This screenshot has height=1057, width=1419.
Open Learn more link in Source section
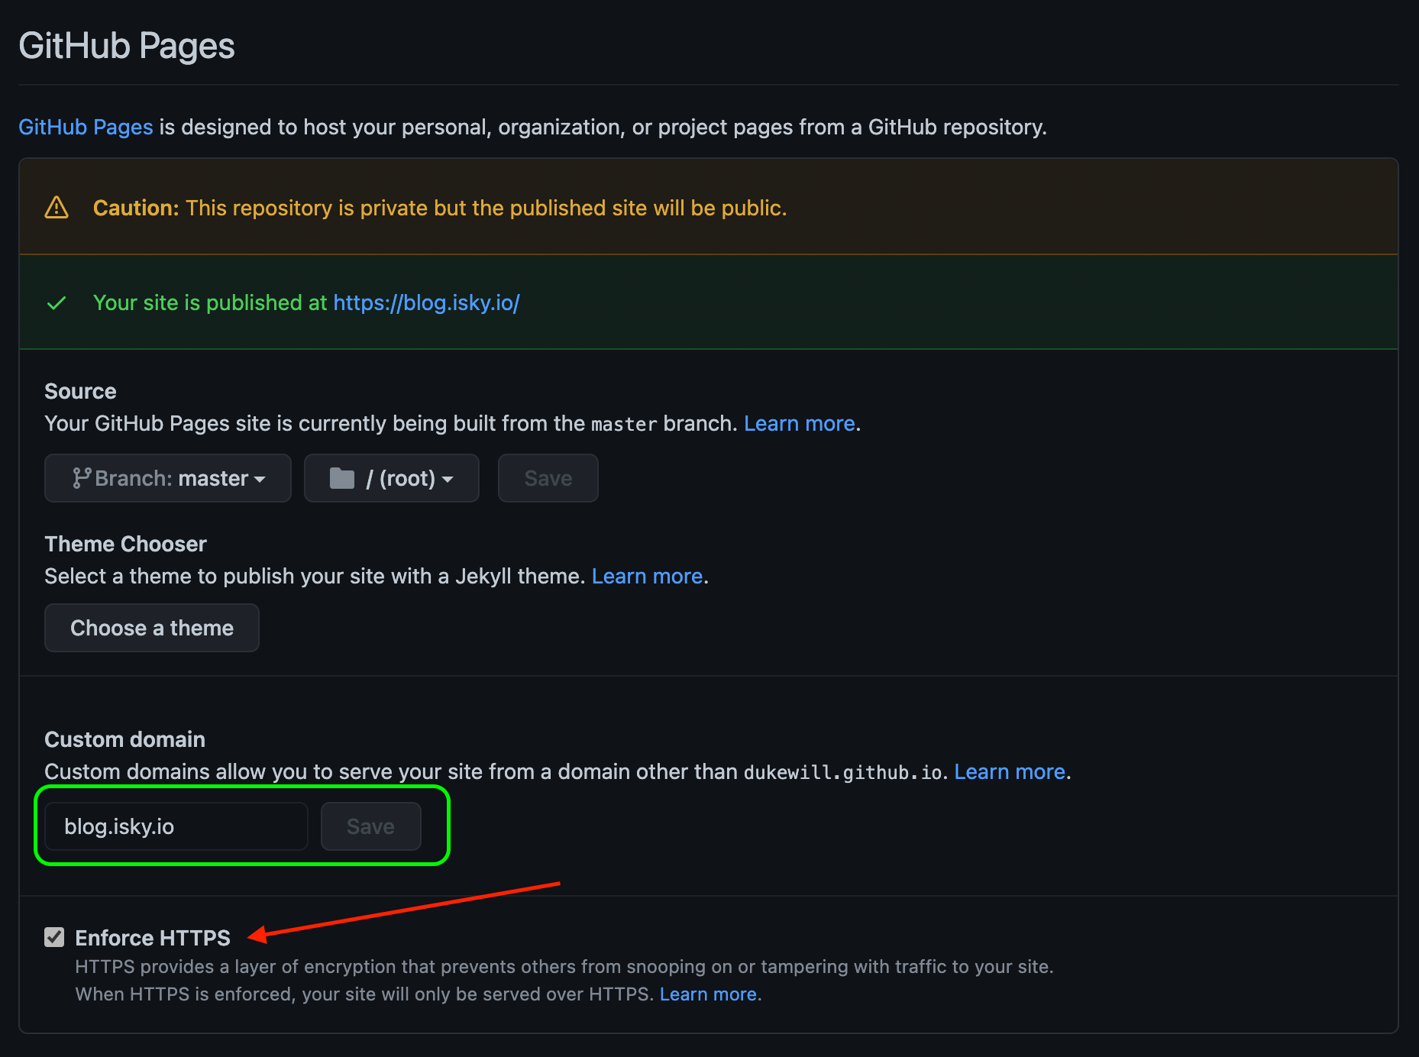click(799, 423)
